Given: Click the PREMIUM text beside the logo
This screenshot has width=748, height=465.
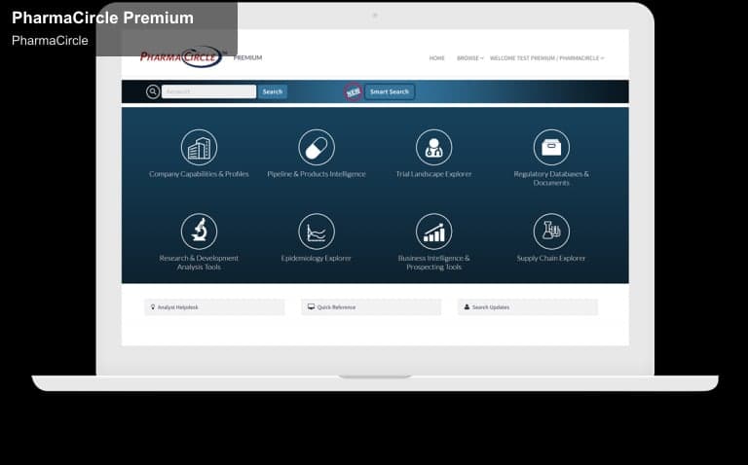Looking at the screenshot, I should click(x=247, y=57).
